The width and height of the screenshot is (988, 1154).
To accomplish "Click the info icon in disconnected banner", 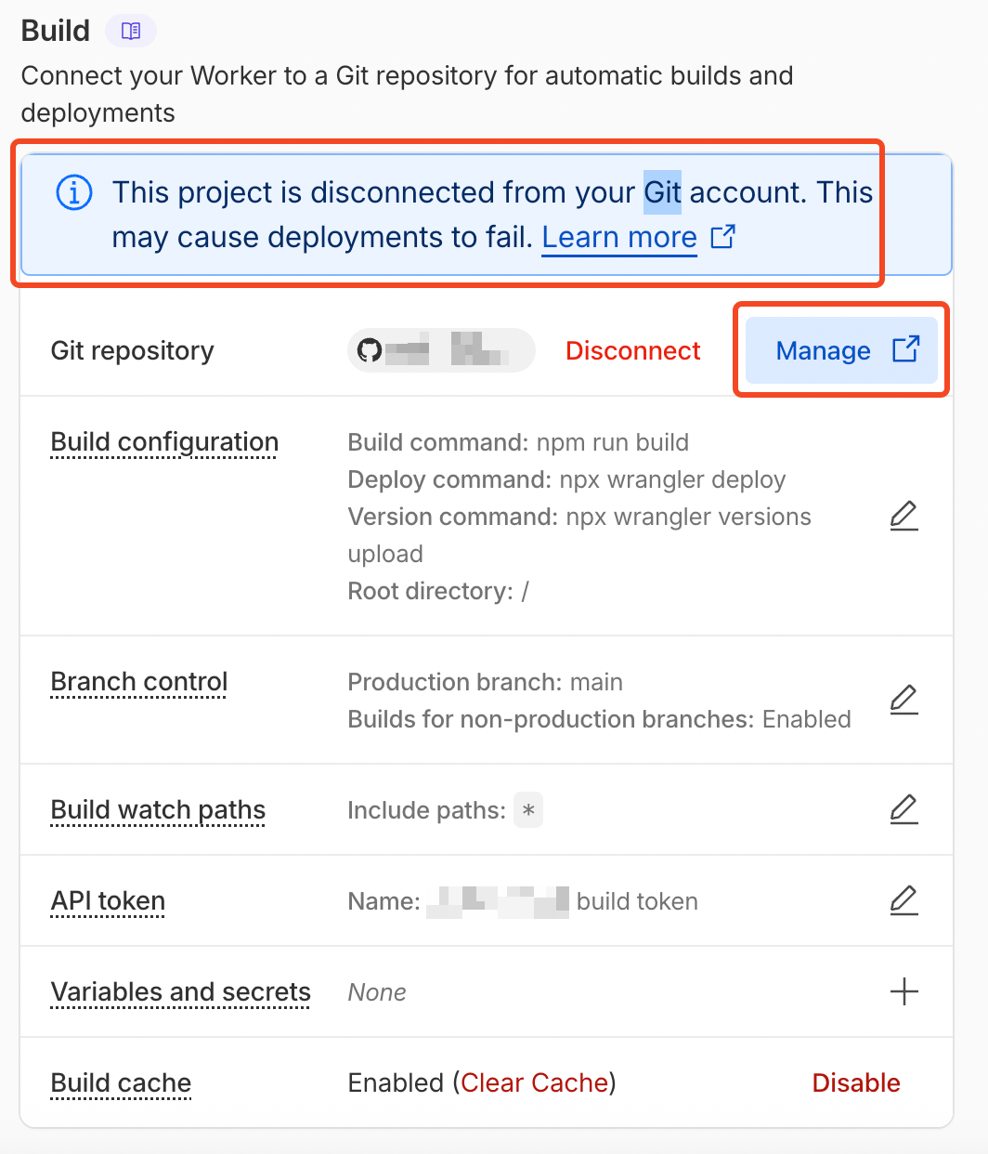I will (74, 193).
